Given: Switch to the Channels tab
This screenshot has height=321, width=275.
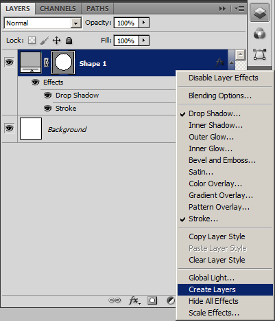Looking at the screenshot, I should (58, 9).
